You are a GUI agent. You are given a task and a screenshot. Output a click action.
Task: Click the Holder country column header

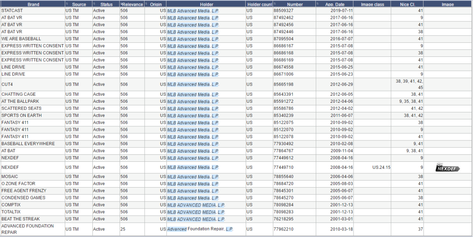[259, 4]
